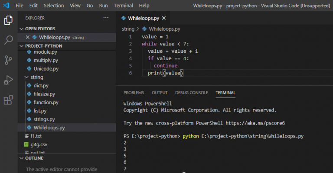The image size is (333, 173).
Task: Collapse the string folder
Action: [26, 77]
